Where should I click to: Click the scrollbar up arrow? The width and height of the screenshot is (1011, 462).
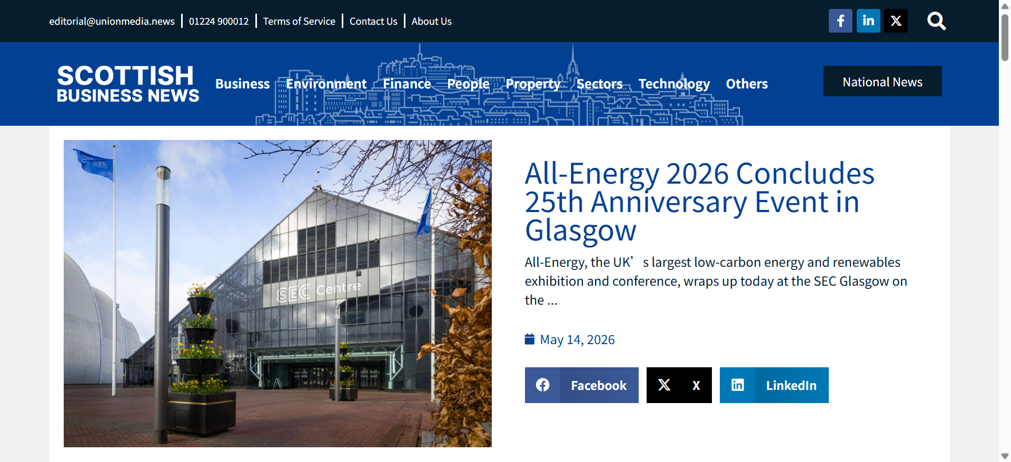(1005, 6)
